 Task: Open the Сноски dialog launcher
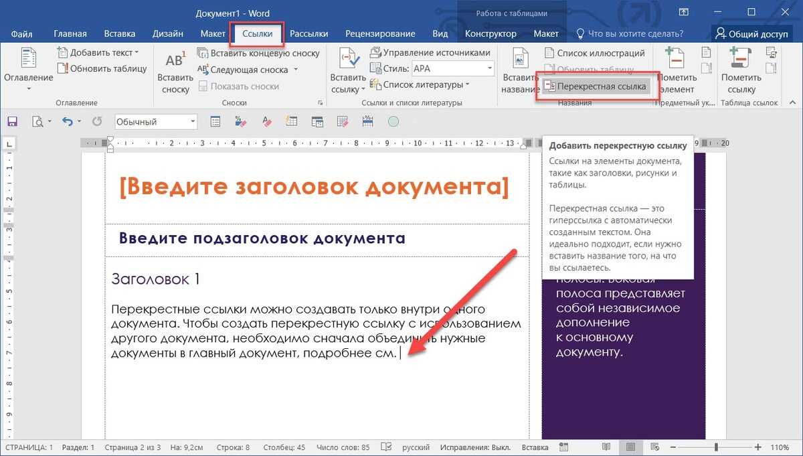click(321, 103)
